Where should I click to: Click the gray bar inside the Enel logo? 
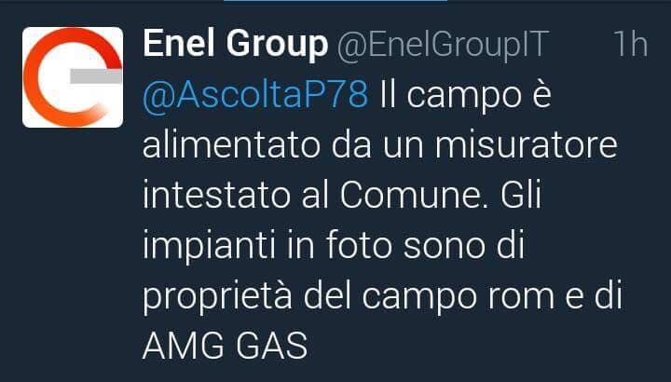point(96,75)
